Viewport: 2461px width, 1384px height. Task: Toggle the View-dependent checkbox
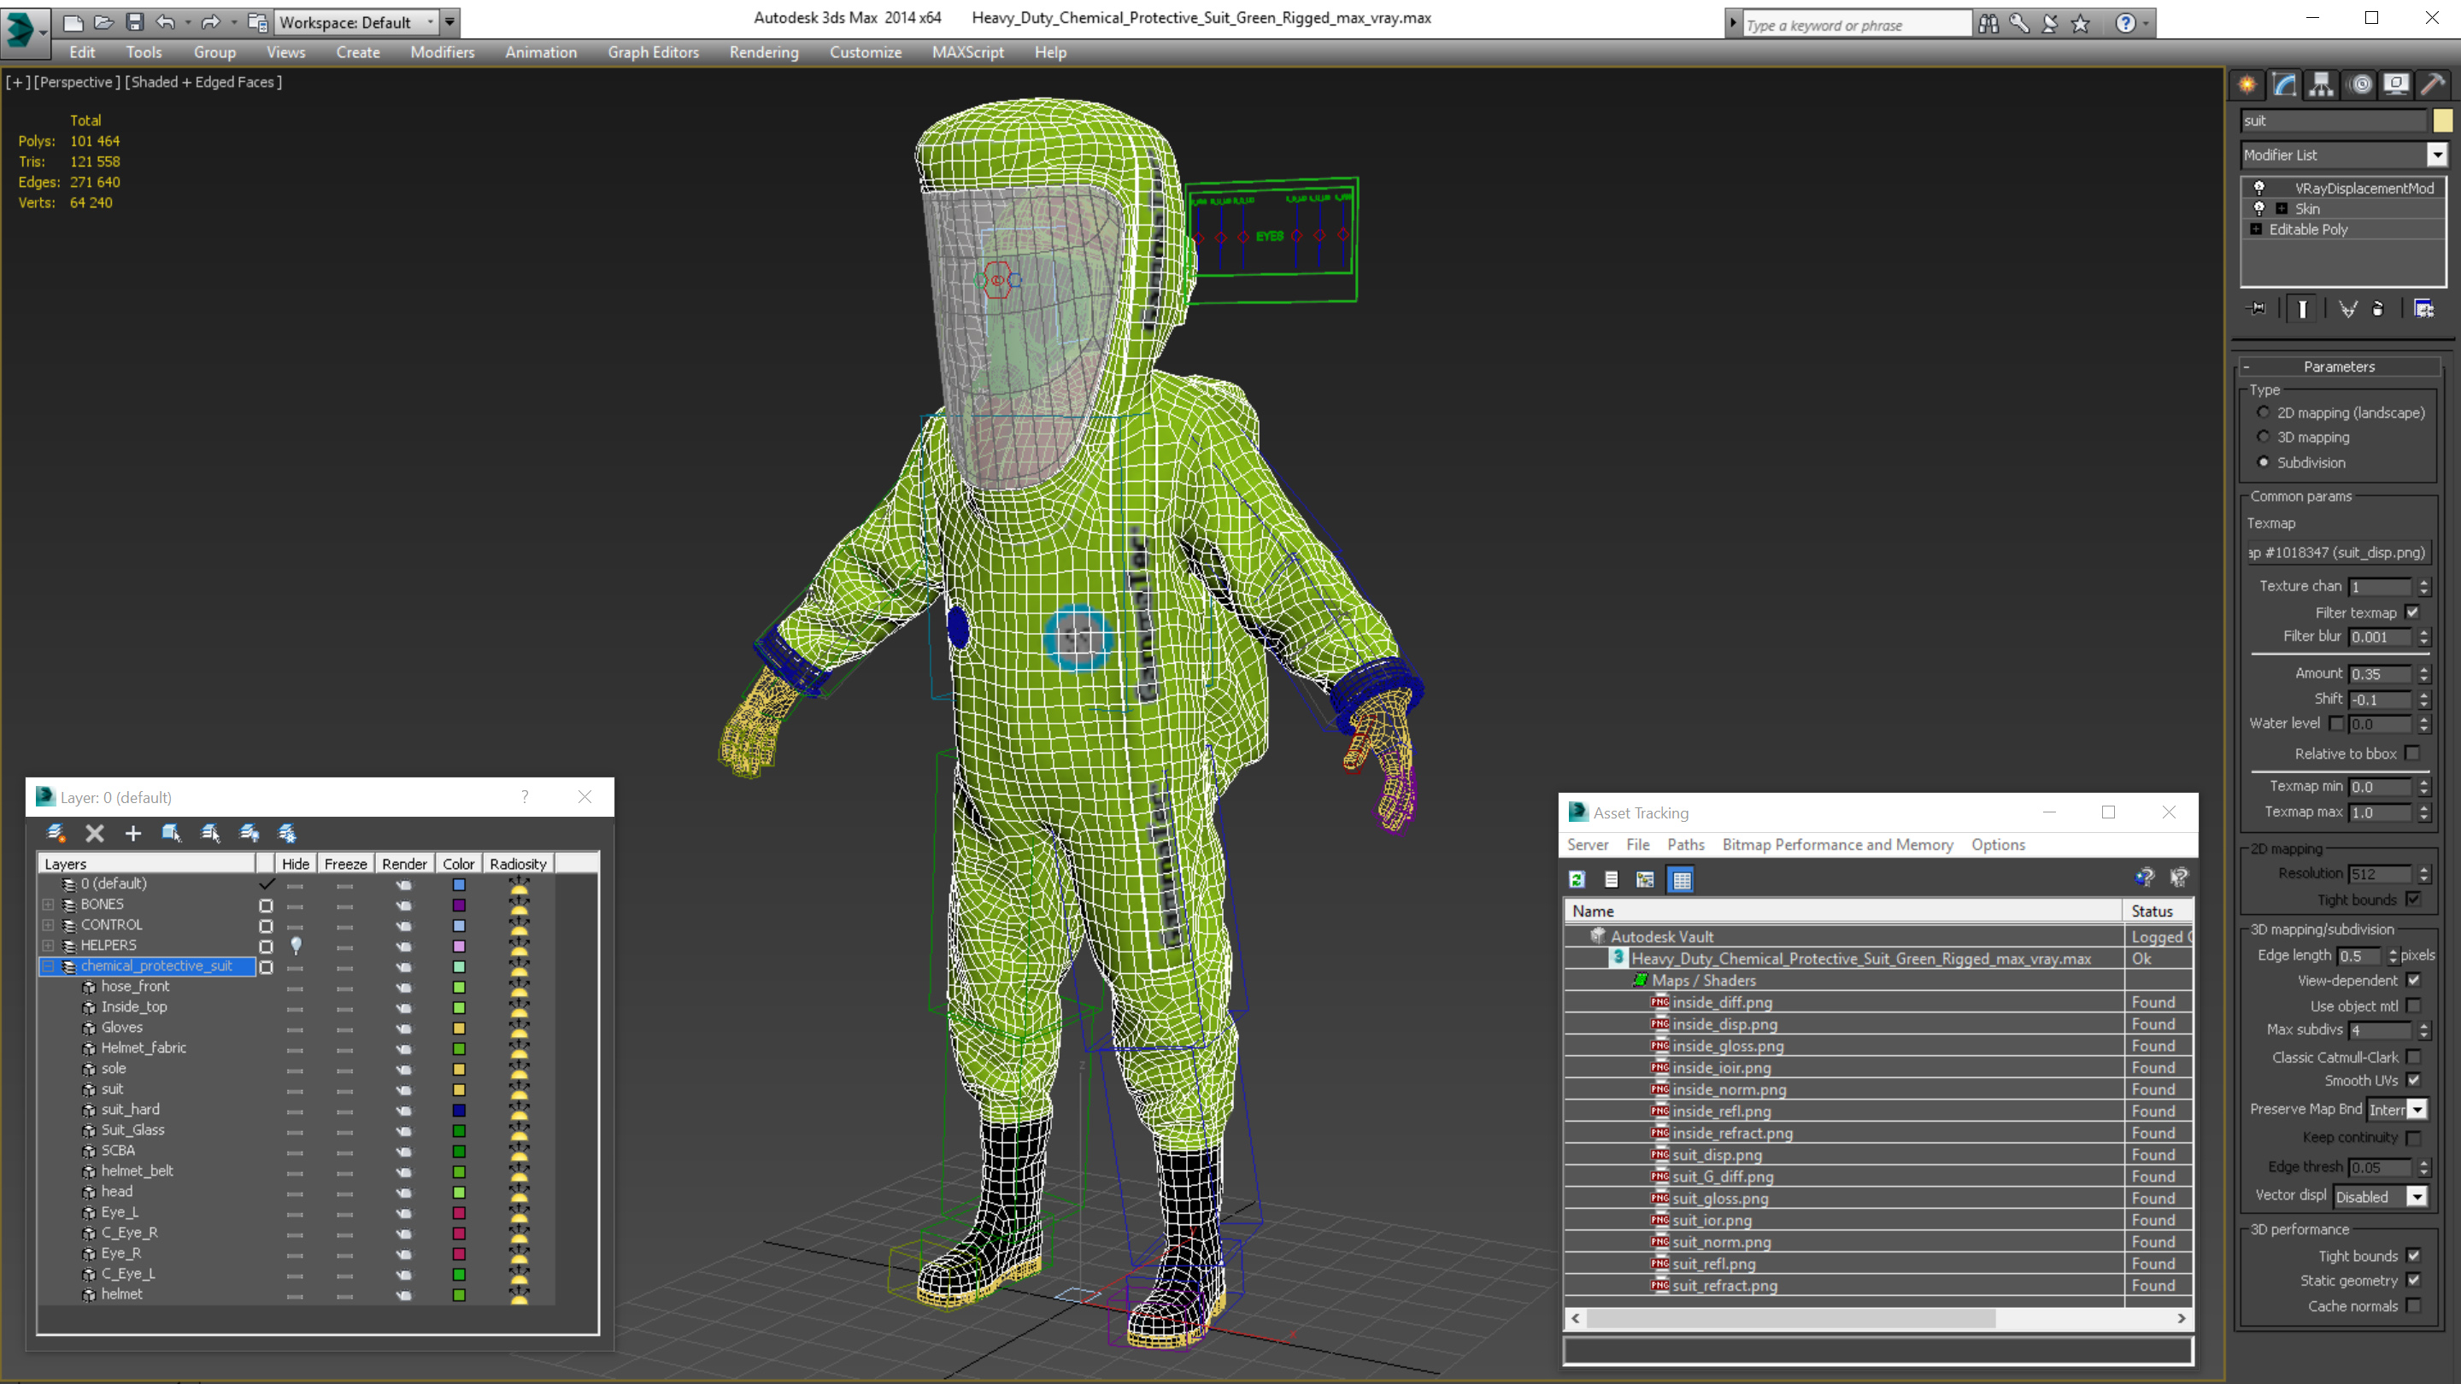(2414, 980)
